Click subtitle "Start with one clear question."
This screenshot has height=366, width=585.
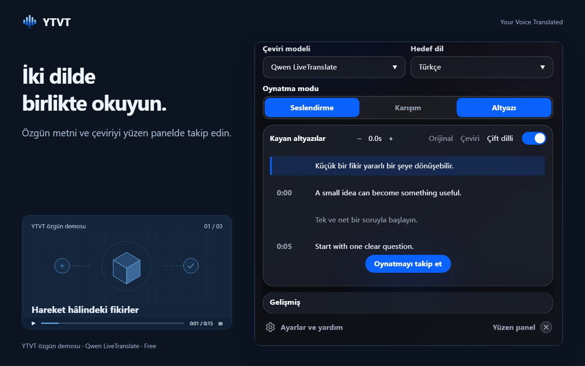click(x=365, y=247)
